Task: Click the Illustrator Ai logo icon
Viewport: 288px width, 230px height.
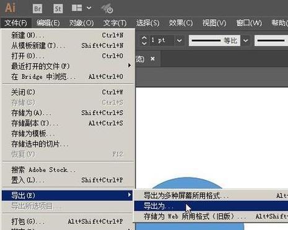Action: (10, 8)
